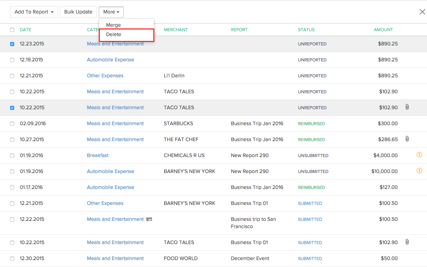Click credit card icon in 12.22.2015 row

[149, 219]
